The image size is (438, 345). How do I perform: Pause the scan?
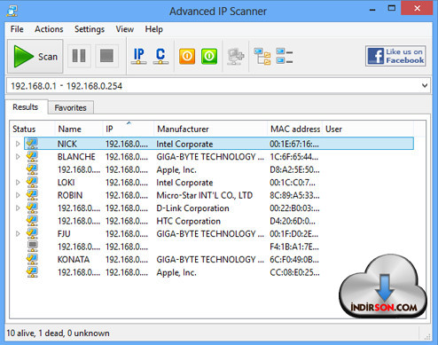(79, 56)
